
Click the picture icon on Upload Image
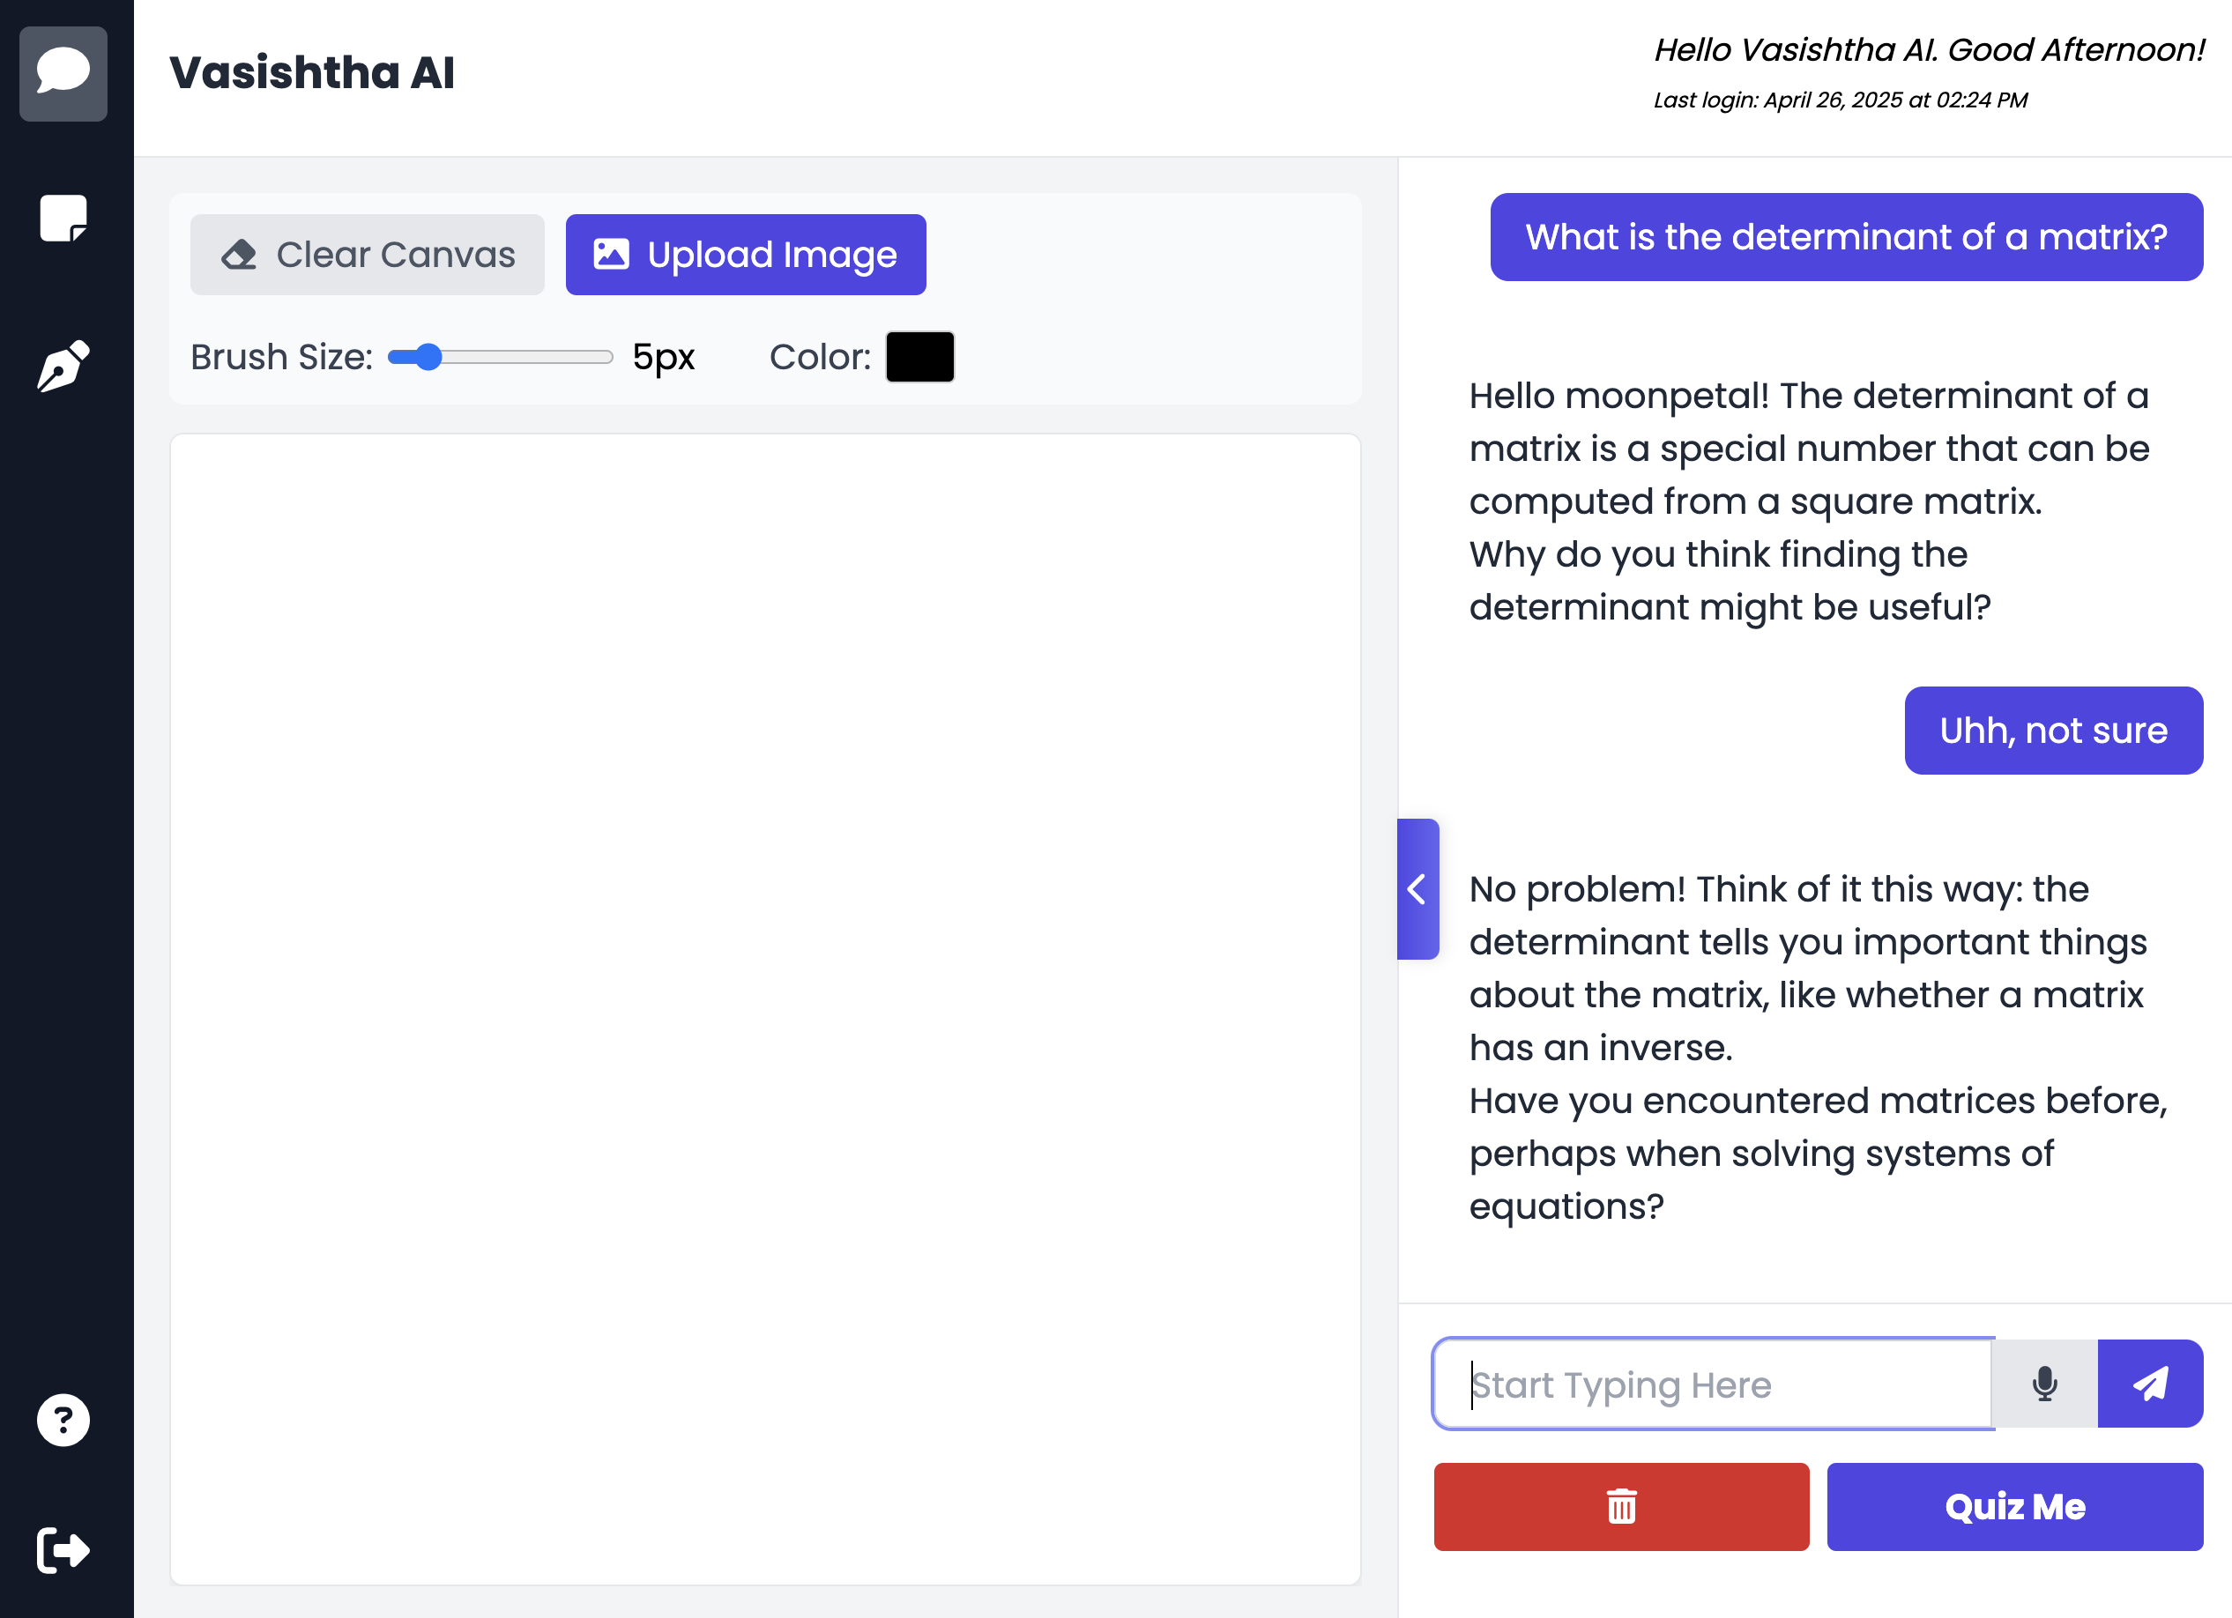click(611, 254)
